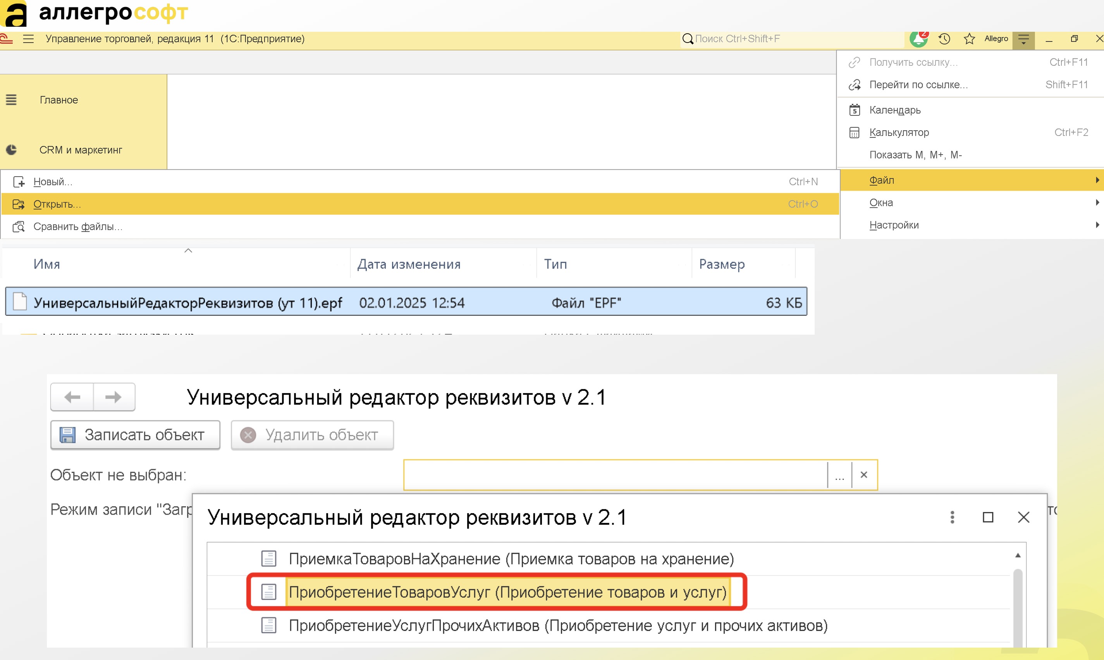
Task: Open Календарь from the service menu
Action: pos(972,110)
